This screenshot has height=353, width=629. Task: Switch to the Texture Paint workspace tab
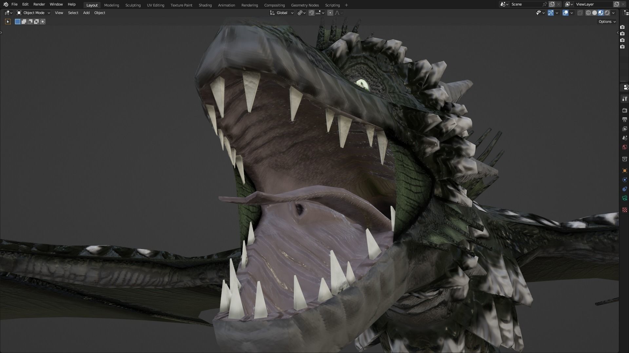tap(181, 5)
